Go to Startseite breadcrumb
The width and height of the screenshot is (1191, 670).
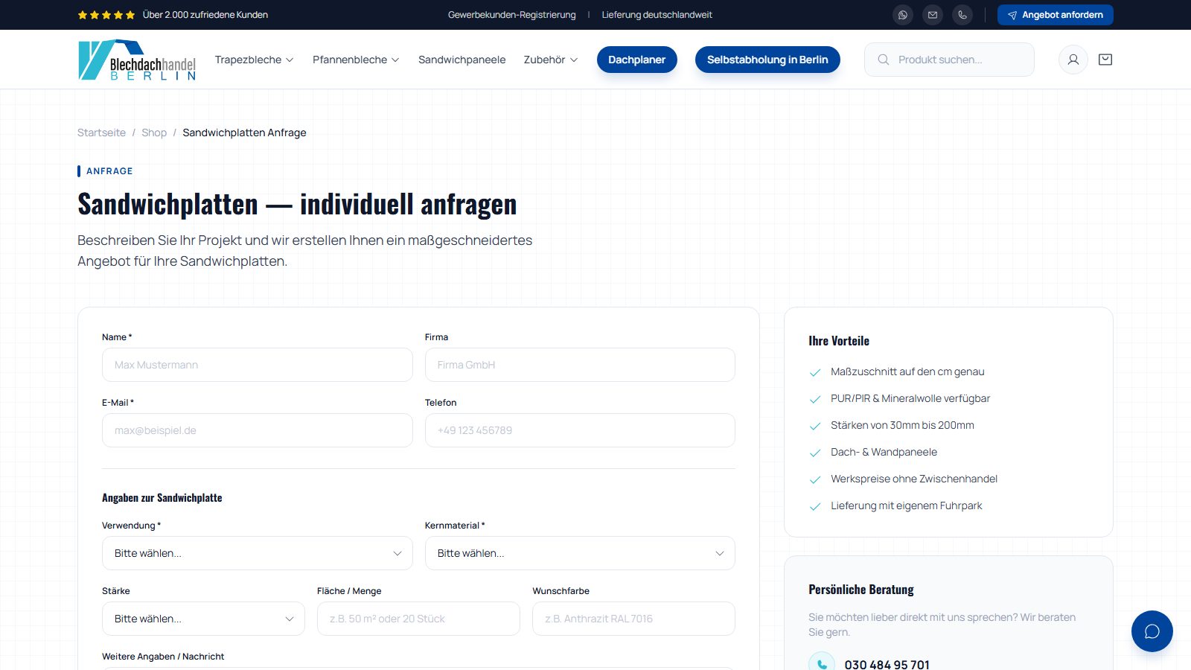click(101, 133)
